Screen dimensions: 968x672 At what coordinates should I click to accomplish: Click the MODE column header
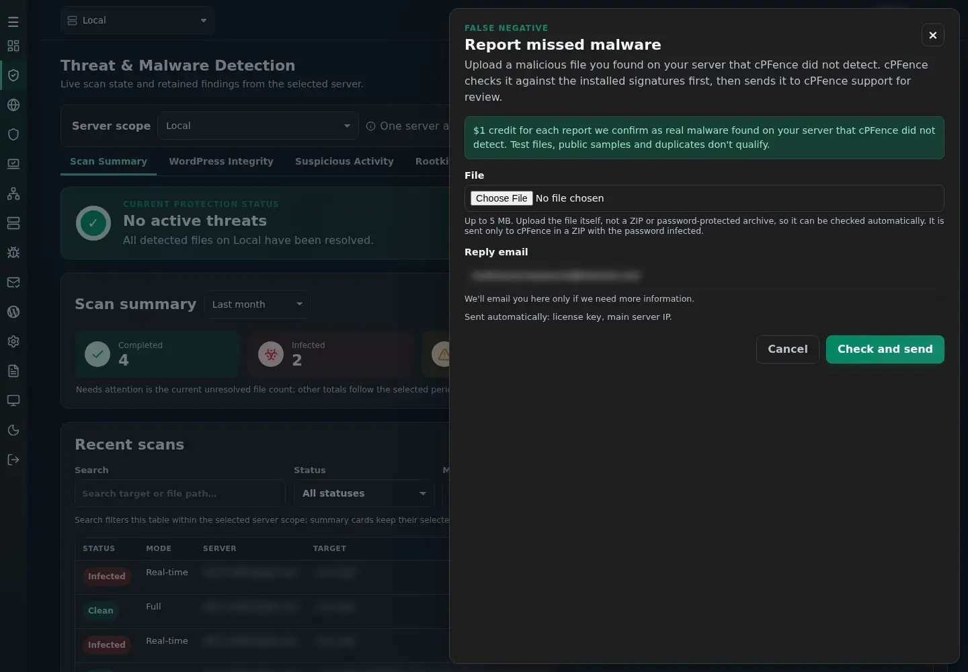[x=159, y=548]
